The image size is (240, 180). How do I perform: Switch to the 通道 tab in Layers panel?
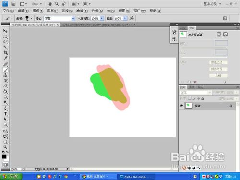click(192, 87)
